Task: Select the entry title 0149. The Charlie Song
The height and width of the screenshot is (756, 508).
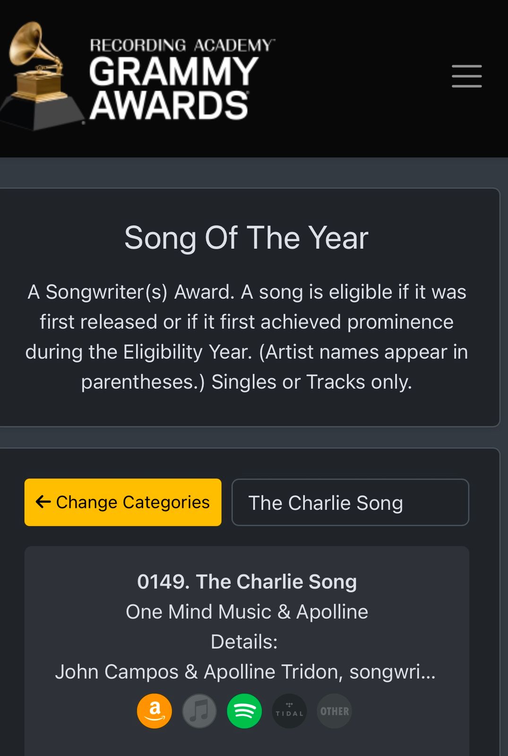Action: (x=247, y=582)
